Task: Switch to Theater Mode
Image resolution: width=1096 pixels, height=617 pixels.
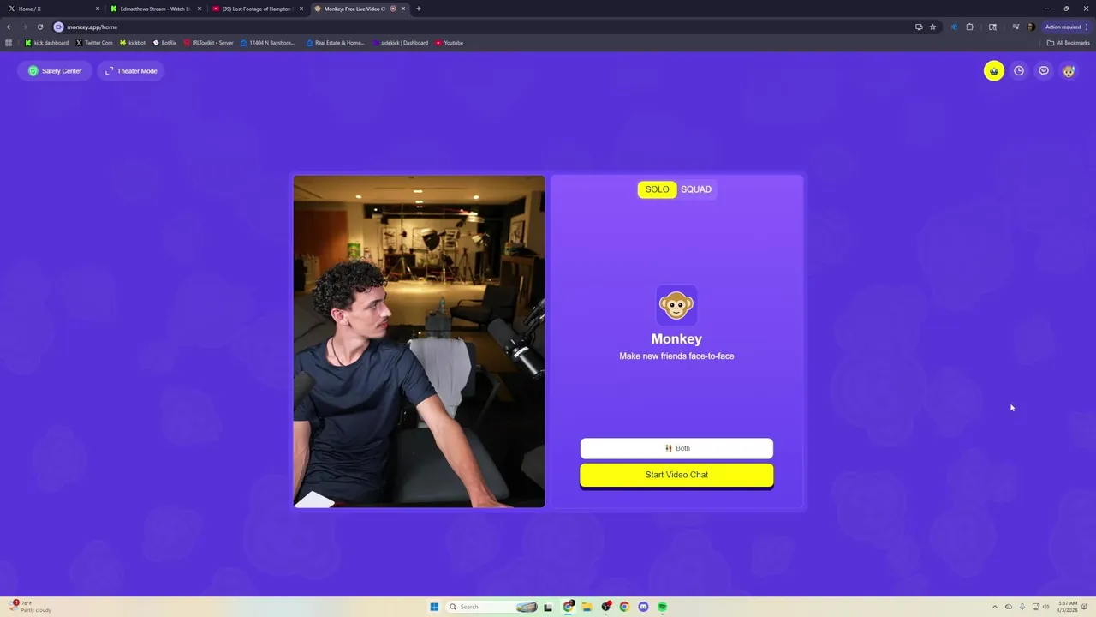Action: [x=131, y=71]
